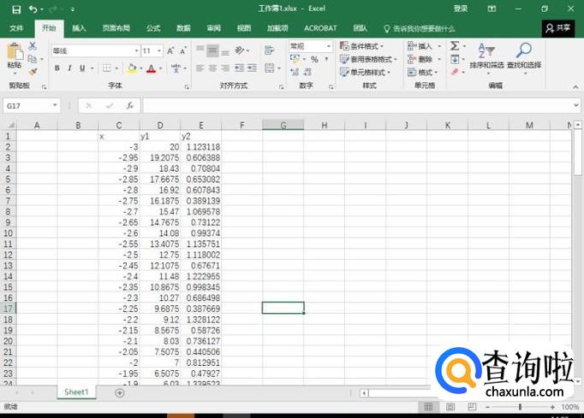Click the Copy icon in clipboard group
This screenshot has width=584, height=418.
(x=33, y=59)
